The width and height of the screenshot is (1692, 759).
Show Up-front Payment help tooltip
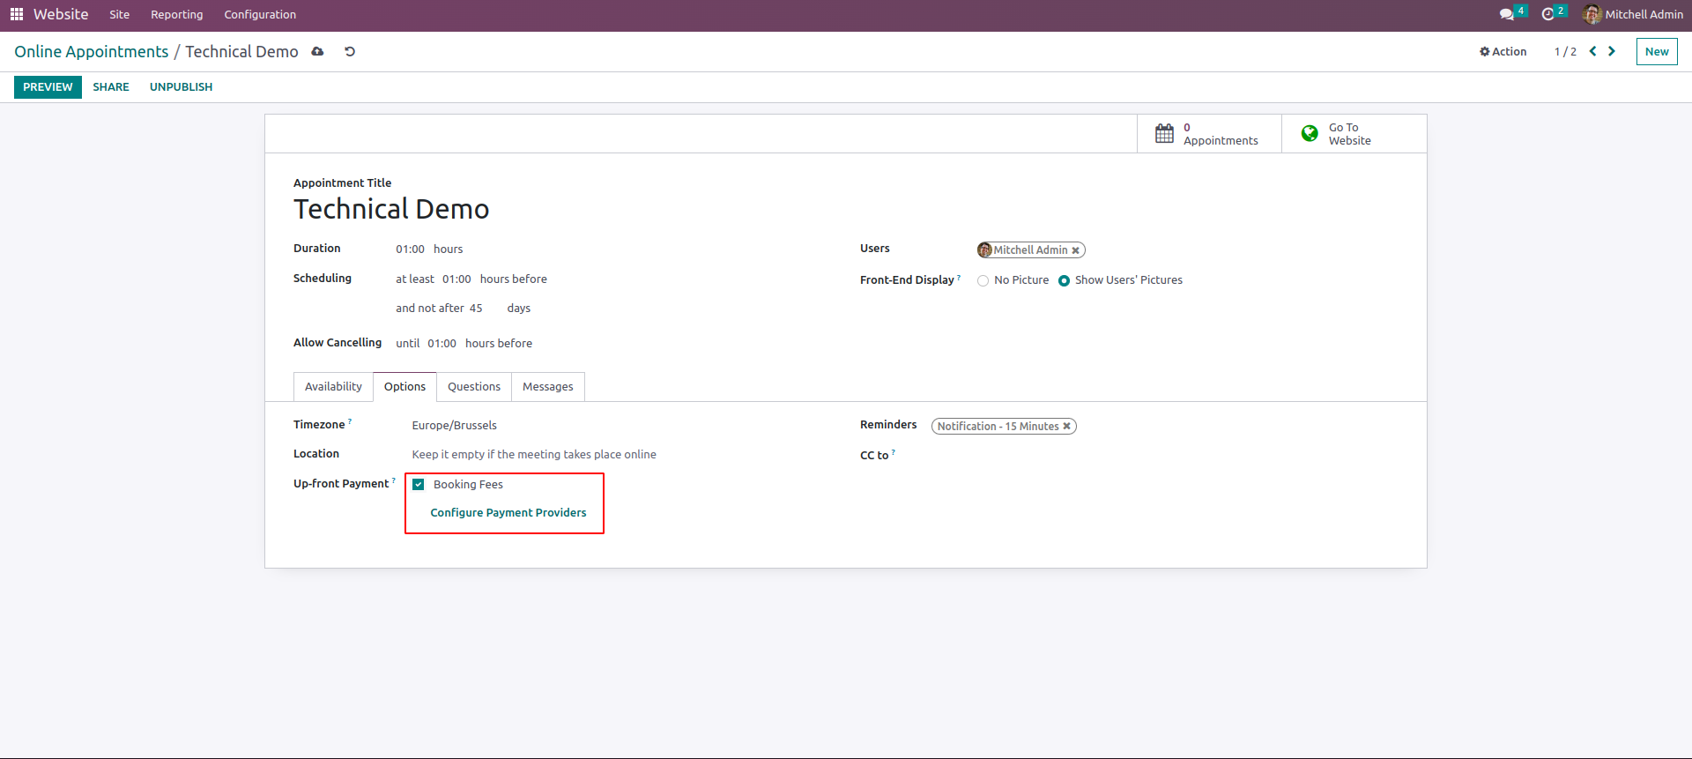tap(393, 480)
